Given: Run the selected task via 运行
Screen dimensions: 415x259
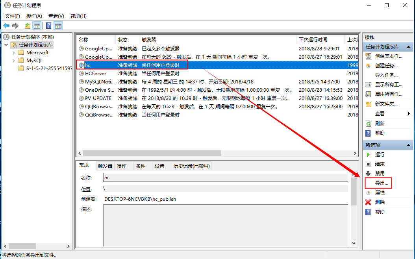Looking at the screenshot, I should [x=380, y=155].
